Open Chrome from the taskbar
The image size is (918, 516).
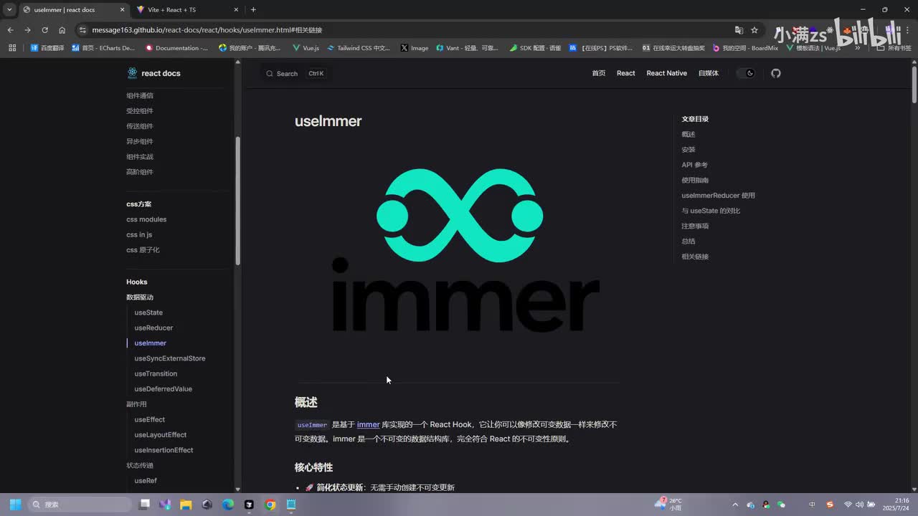coord(270,505)
